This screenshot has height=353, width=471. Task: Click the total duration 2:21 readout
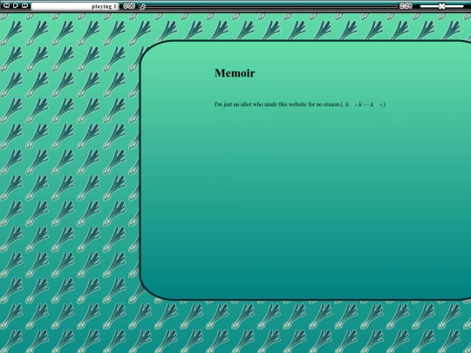[x=406, y=6]
